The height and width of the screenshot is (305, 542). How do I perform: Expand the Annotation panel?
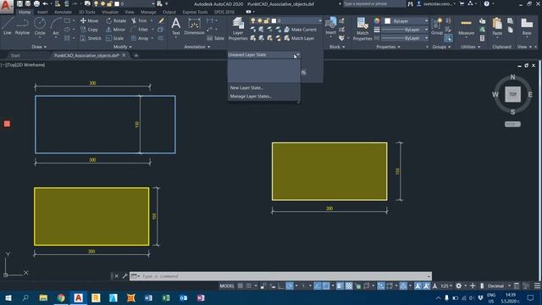tap(196, 47)
